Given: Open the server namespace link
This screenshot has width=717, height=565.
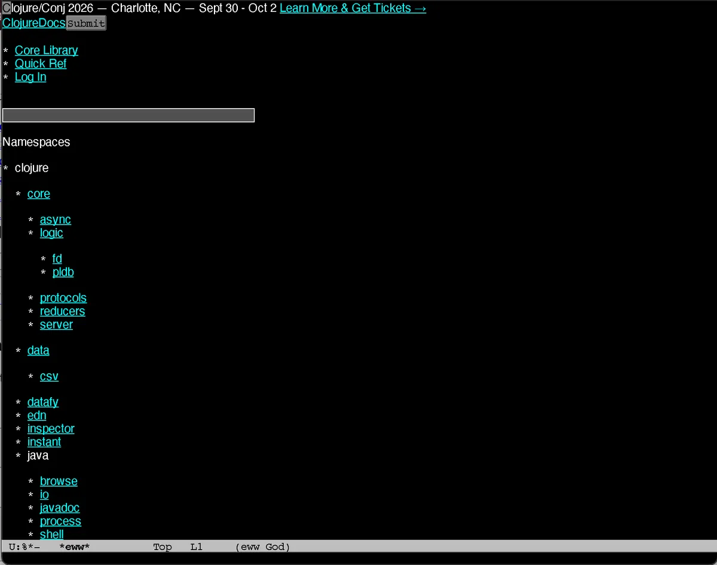Looking at the screenshot, I should (56, 324).
